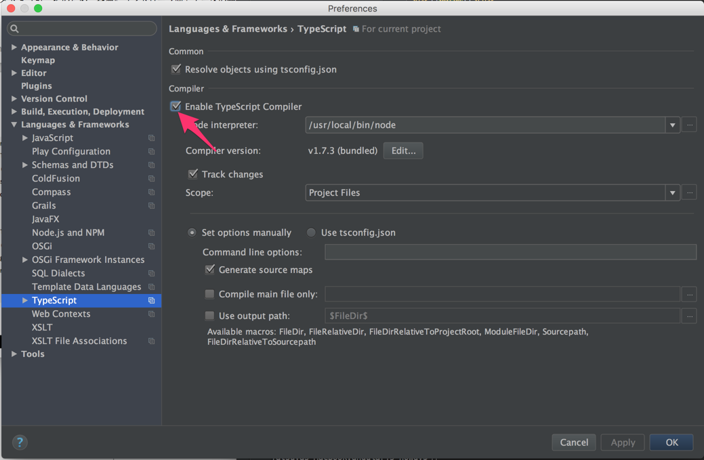Click the project-level icon beside Play Configuration
Screen dimensions: 704x460
tap(151, 152)
